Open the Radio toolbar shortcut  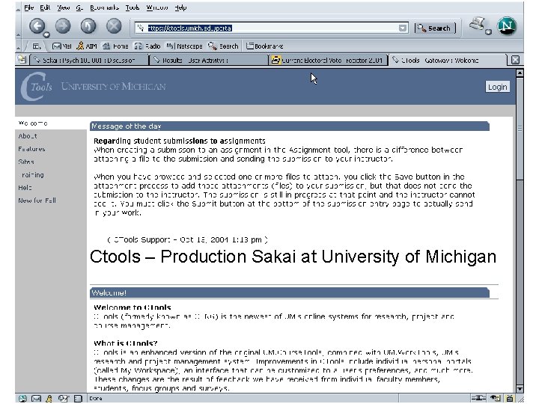147,46
